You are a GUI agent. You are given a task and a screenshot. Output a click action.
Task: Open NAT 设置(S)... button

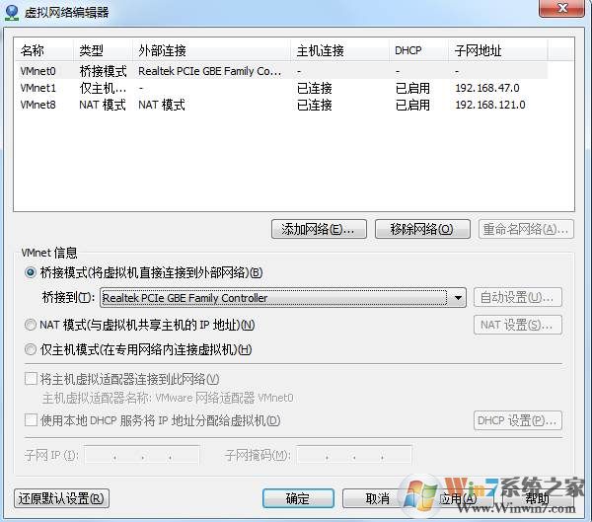[x=518, y=325]
